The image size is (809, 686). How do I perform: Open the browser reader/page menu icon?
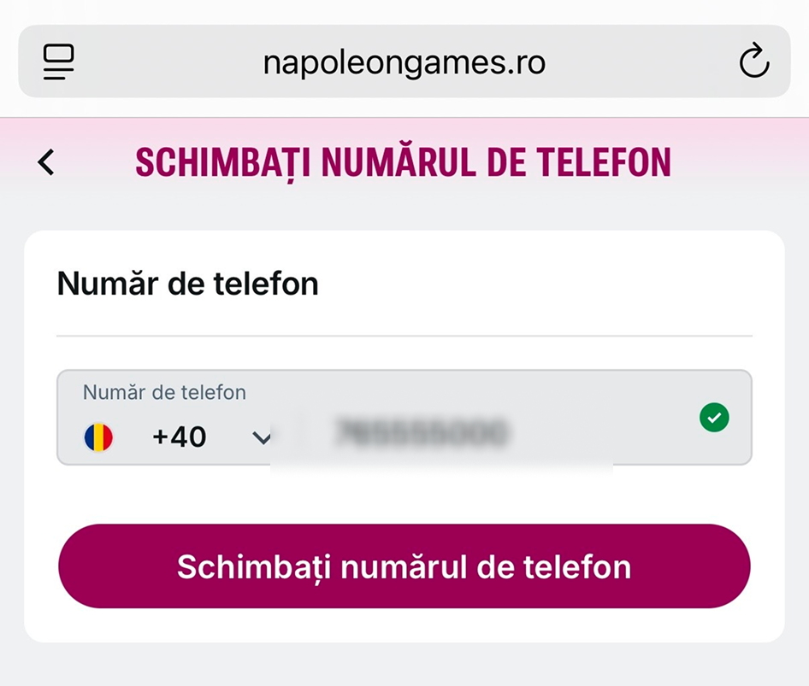pos(58,62)
